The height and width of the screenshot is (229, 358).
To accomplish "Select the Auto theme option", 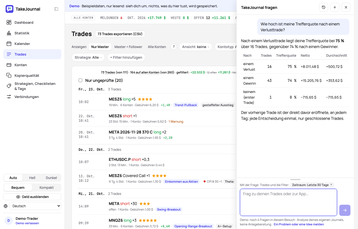I will click(x=13, y=178).
